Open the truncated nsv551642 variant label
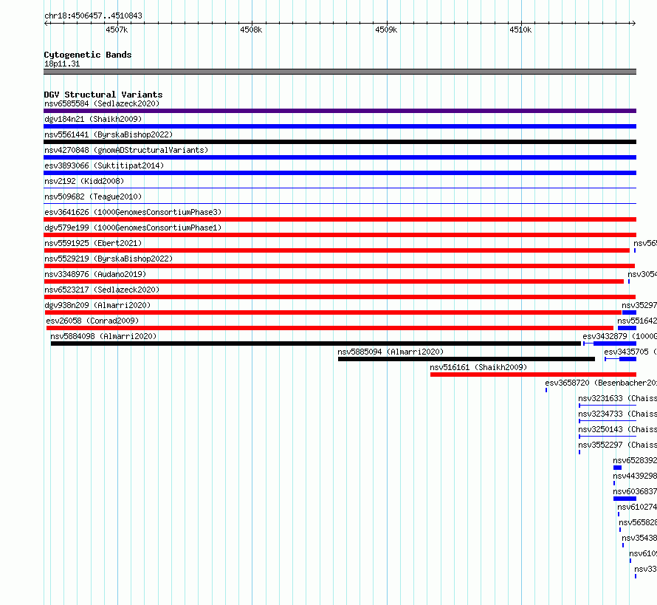 tap(637, 321)
